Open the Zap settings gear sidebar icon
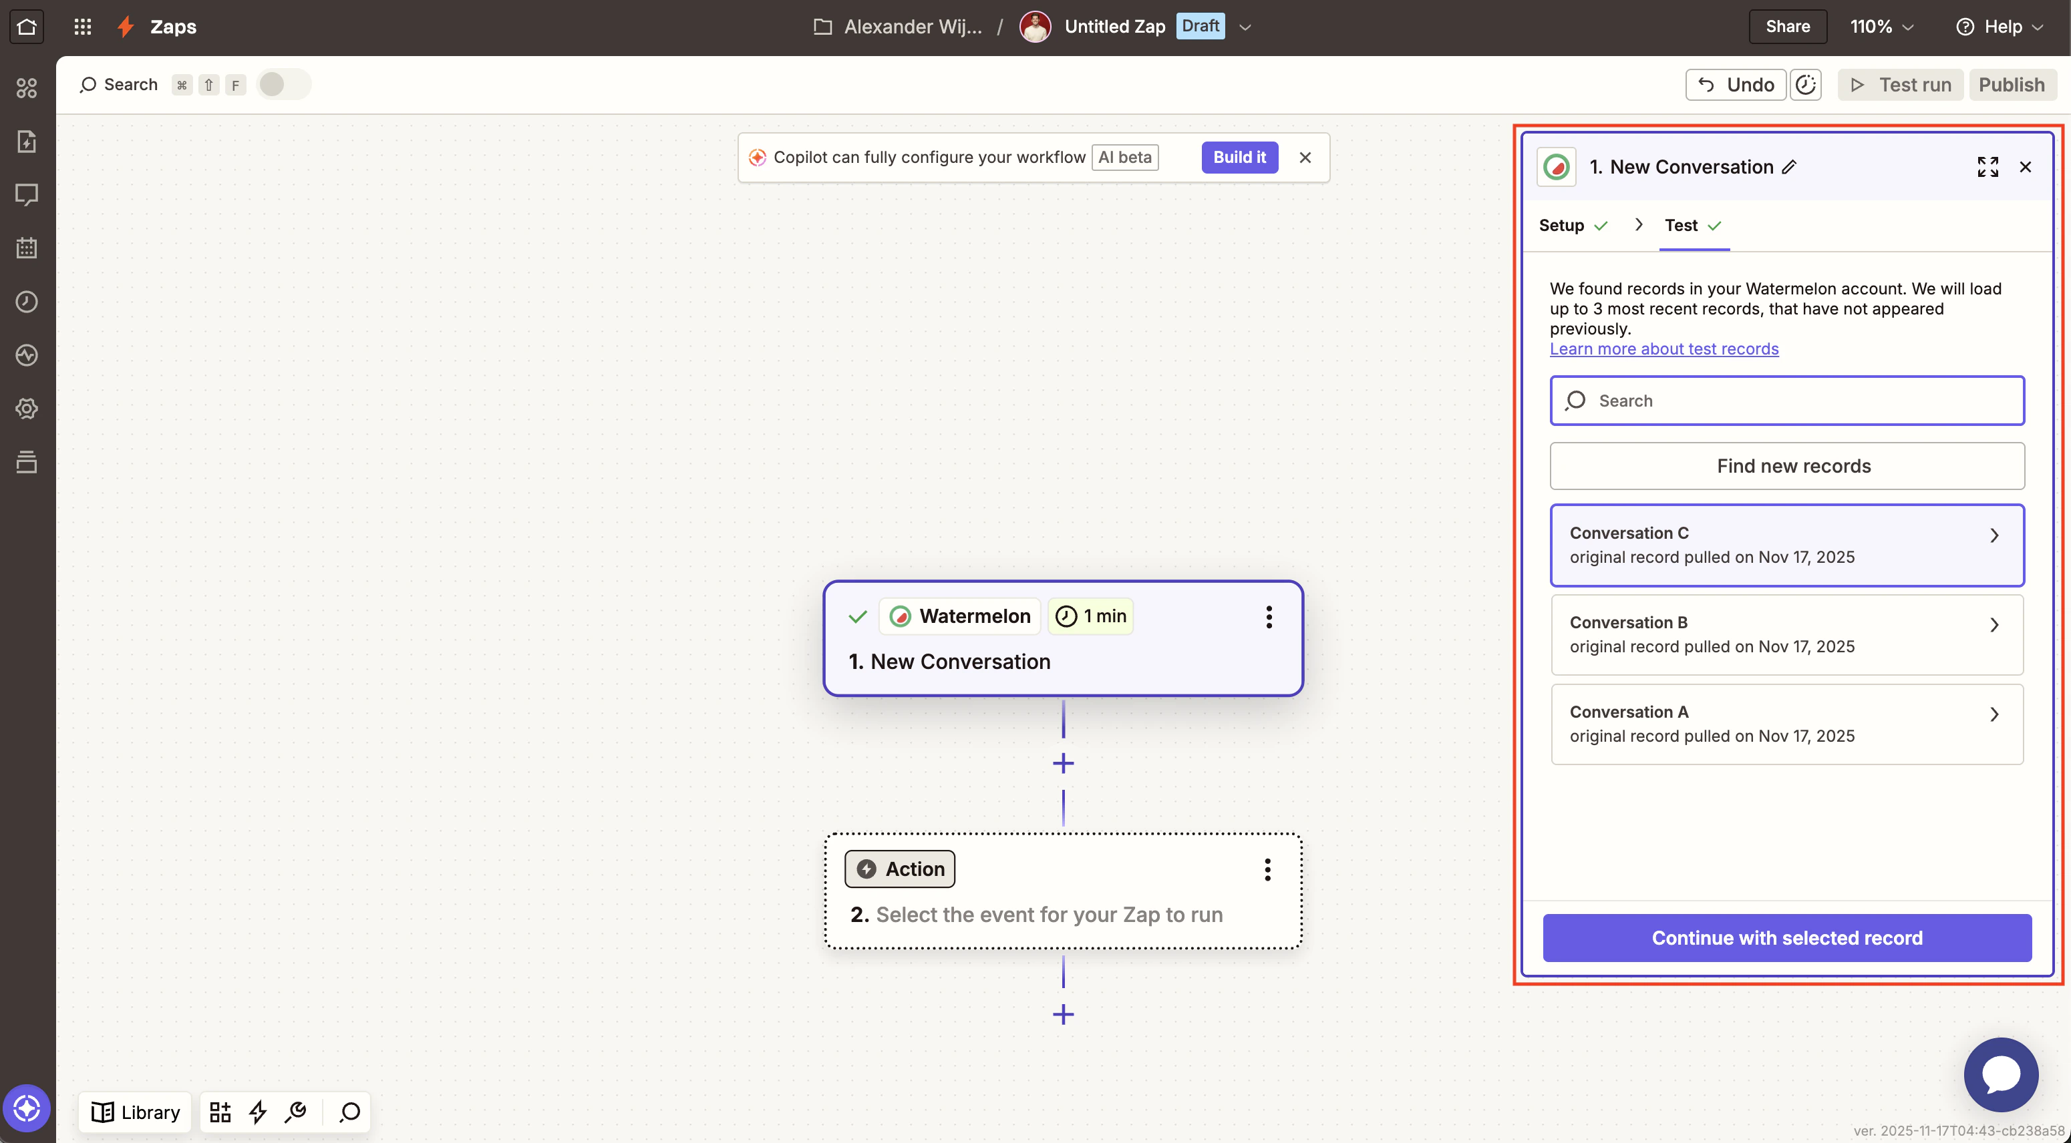This screenshot has height=1143, width=2071. (x=27, y=409)
